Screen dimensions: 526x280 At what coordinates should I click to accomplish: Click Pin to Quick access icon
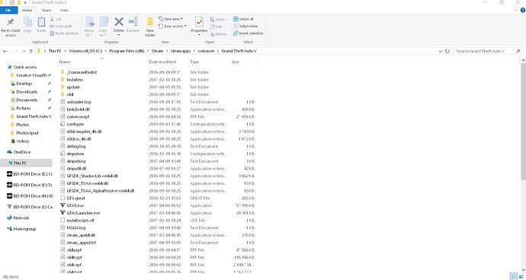(x=11, y=22)
